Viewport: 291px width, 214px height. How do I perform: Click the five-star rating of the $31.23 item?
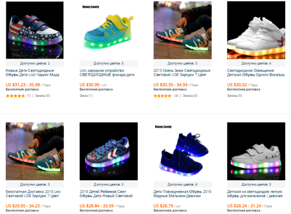[x=15, y=96]
